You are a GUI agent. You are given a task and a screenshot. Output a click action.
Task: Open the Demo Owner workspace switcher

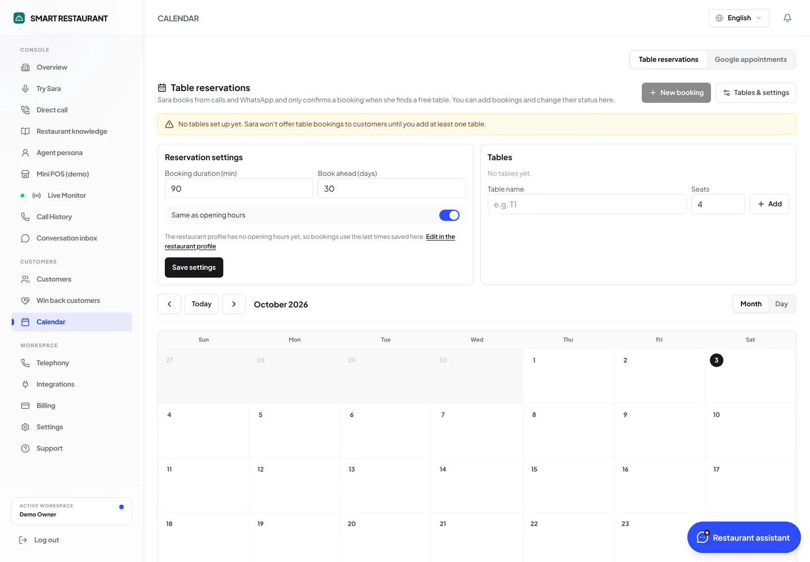71,511
